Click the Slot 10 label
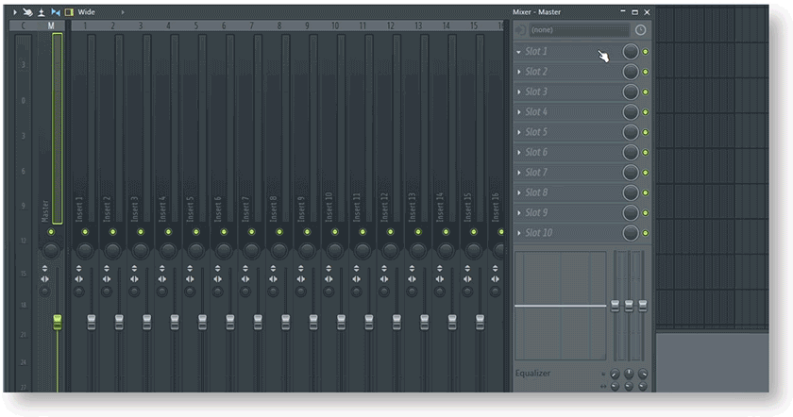793x417 pixels. click(539, 233)
